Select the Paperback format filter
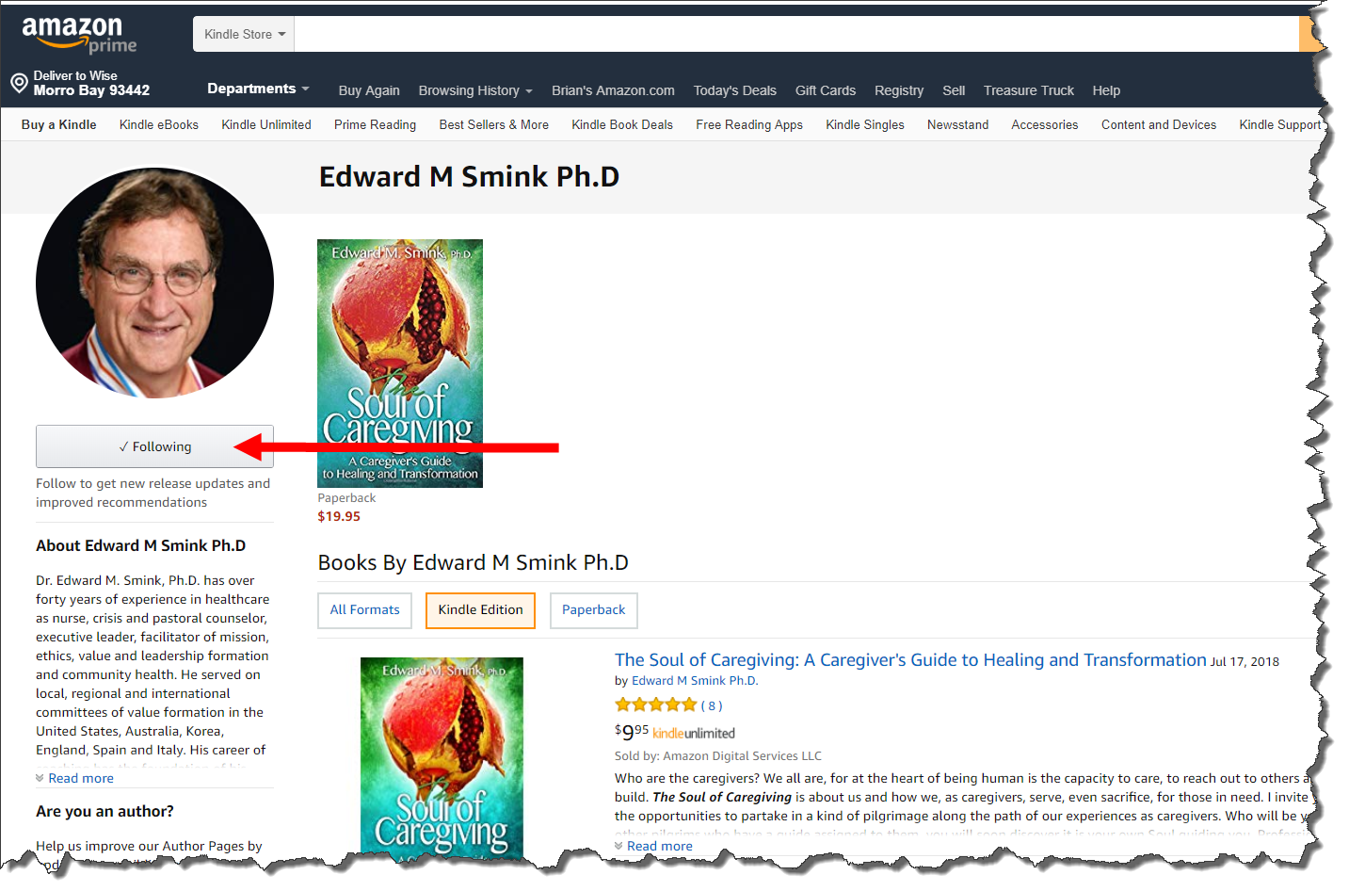Screen dimensions: 1349x891 pyautogui.click(x=594, y=610)
